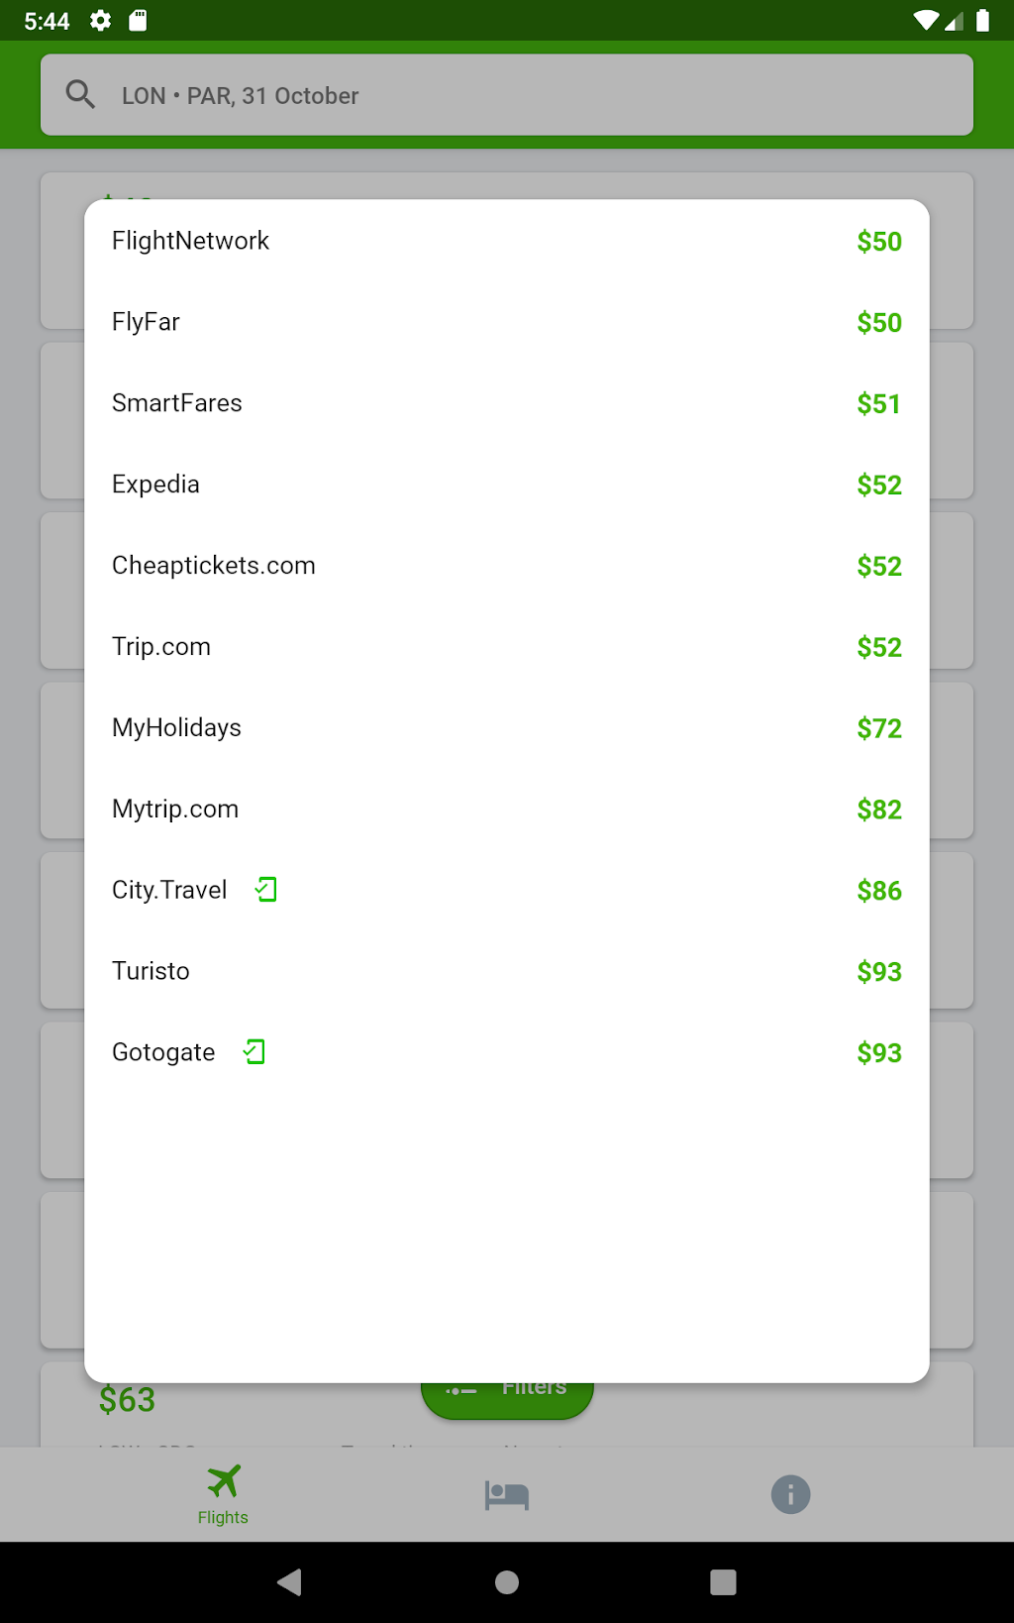Screen dimensions: 1014x1623
Task: Open the Flights tab airplane icon
Action: coord(223,1482)
